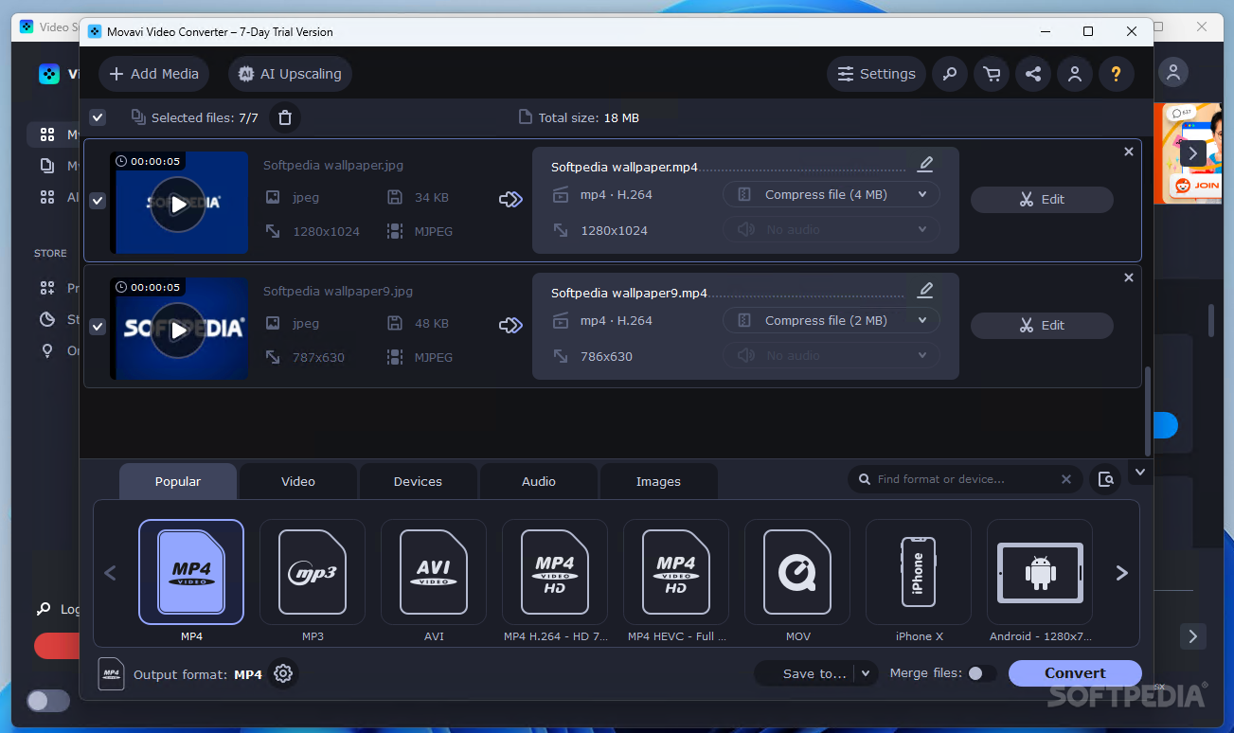This screenshot has width=1234, height=733.
Task: Click the file list vertical scrollbar
Action: pos(1148,412)
